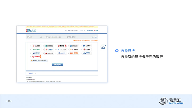Select the radio button beside China CITIC Bank
192x108 pixels.
tap(44, 49)
